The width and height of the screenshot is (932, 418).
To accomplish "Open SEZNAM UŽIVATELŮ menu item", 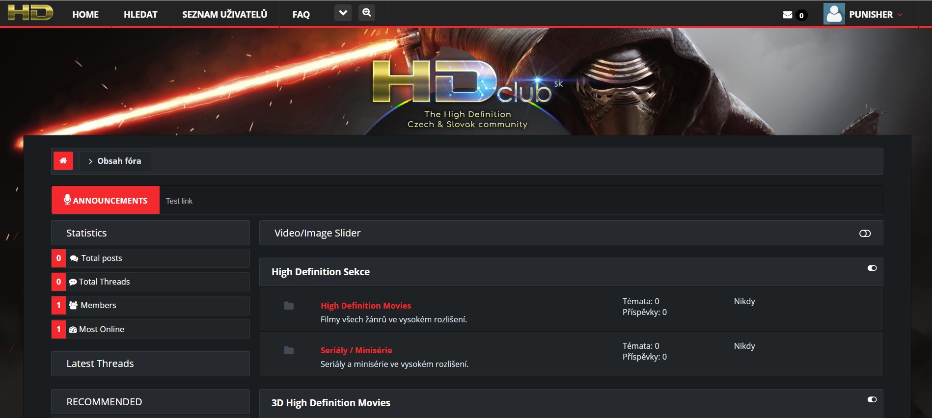I will (x=225, y=15).
